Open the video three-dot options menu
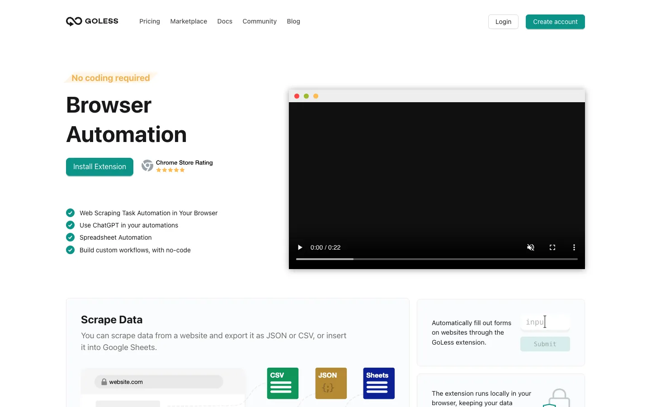This screenshot has width=651, height=407. [574, 247]
